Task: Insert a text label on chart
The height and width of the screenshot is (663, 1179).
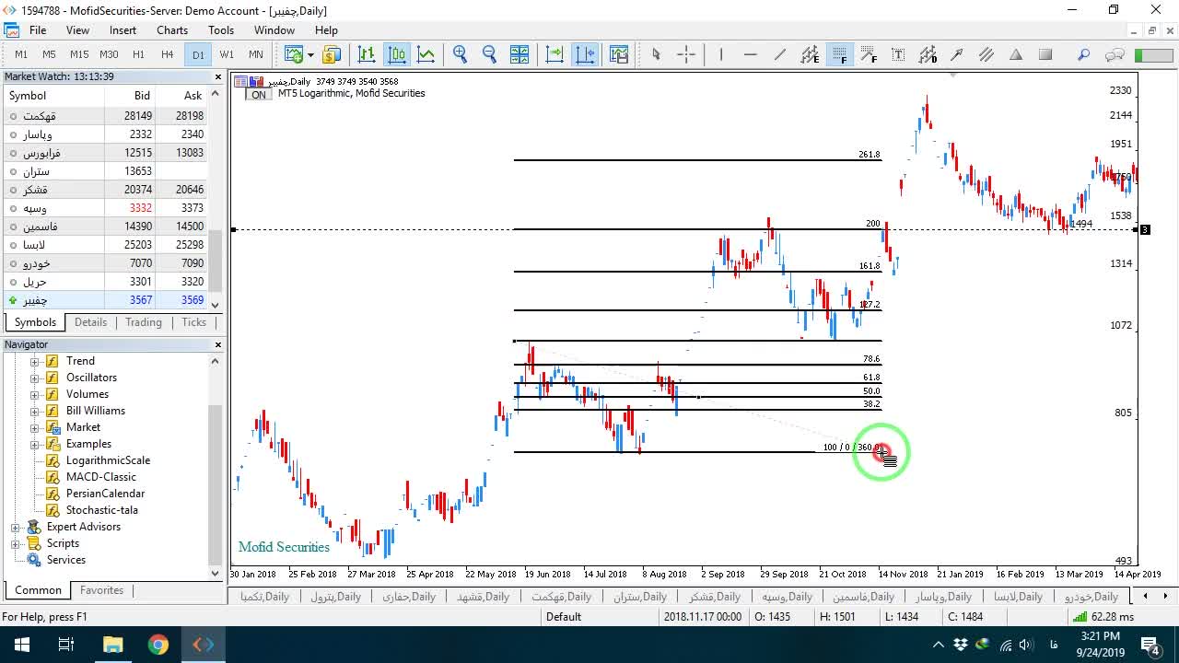Action: coord(898,54)
